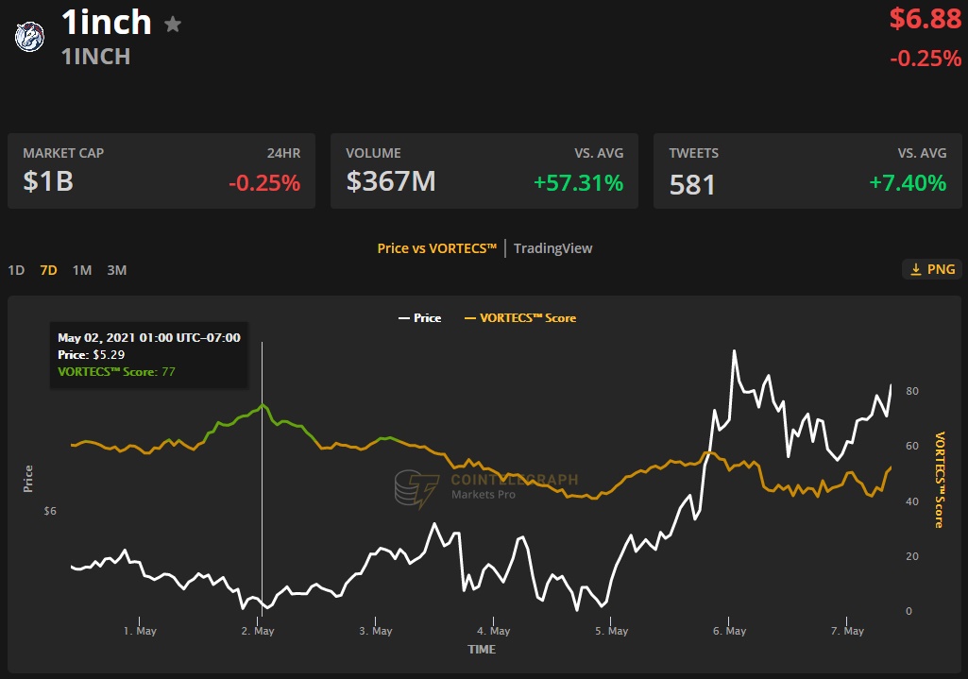Click the 581 tweets count
Viewport: 968px width, 679px height.
tap(692, 184)
